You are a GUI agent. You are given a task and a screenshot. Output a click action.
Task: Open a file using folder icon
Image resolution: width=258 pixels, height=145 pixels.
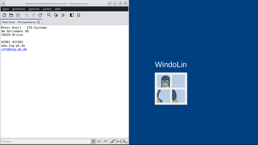[x=11, y=15]
